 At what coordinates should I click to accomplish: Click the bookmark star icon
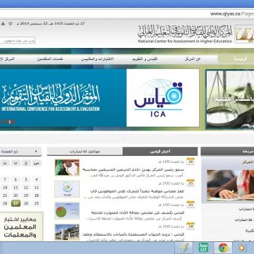click(x=11, y=23)
